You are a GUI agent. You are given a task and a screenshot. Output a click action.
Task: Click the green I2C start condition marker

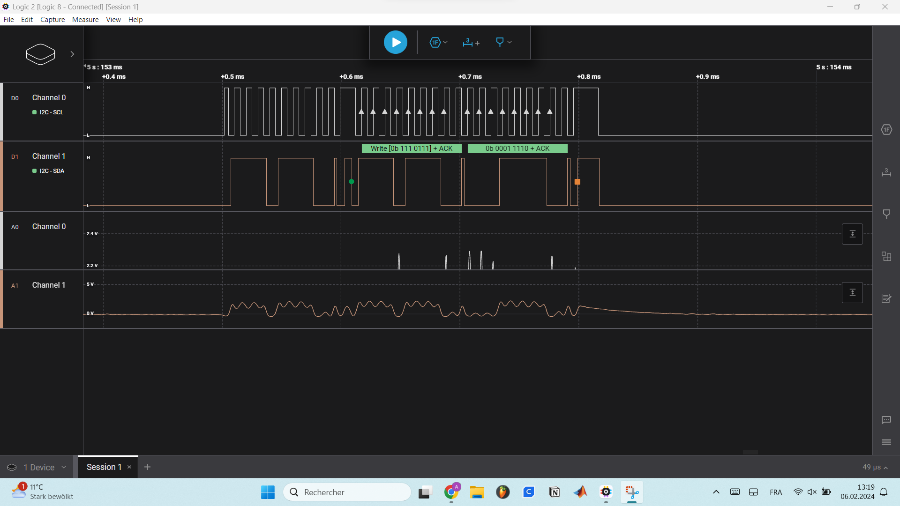[x=352, y=182]
